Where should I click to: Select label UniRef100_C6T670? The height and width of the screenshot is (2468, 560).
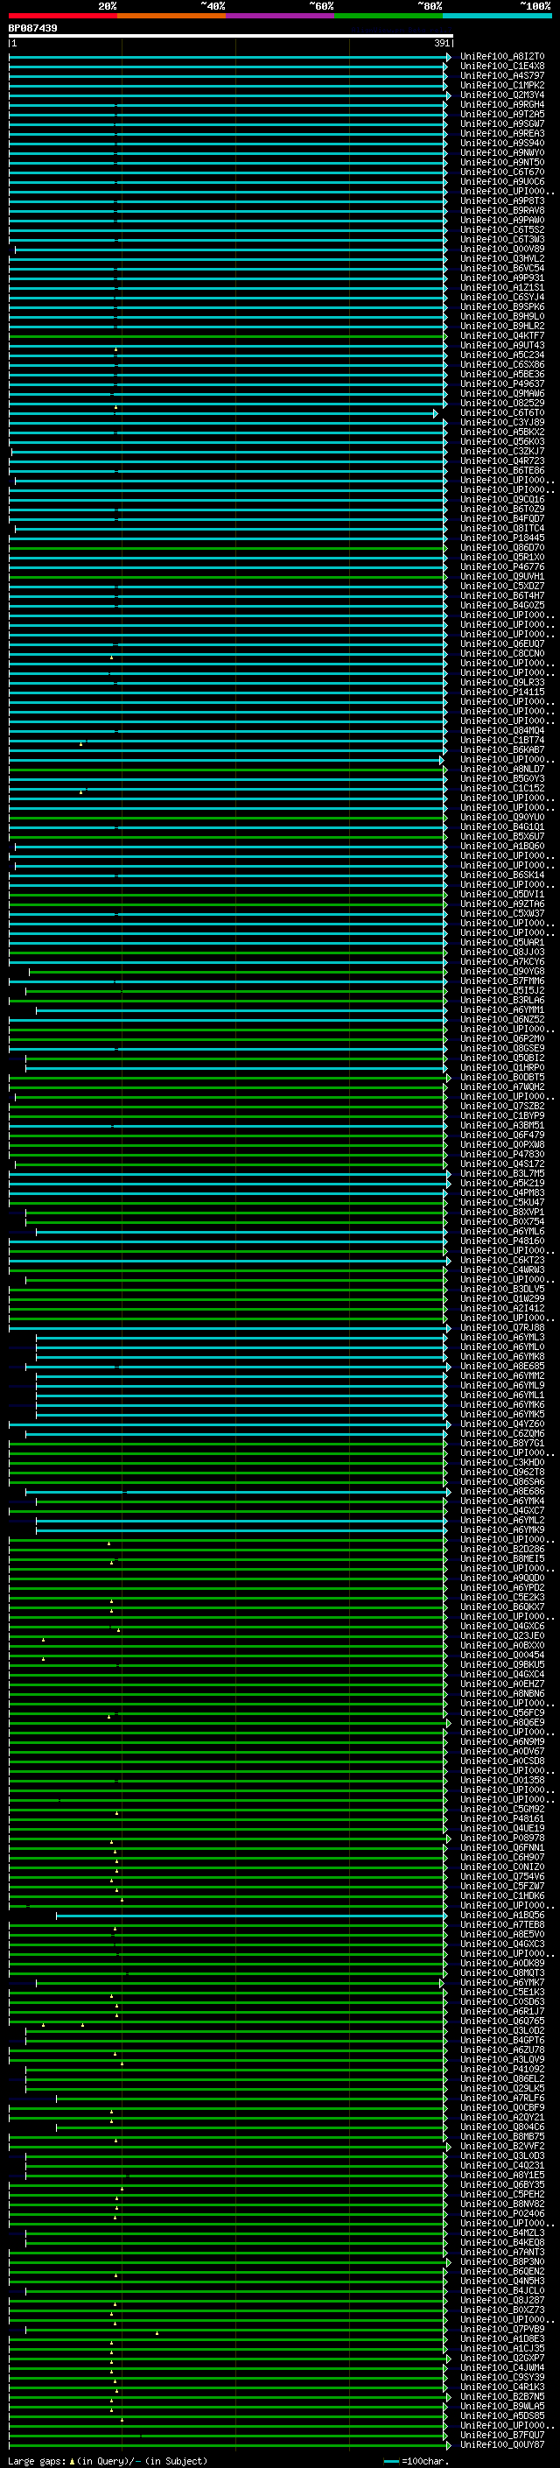[502, 172]
